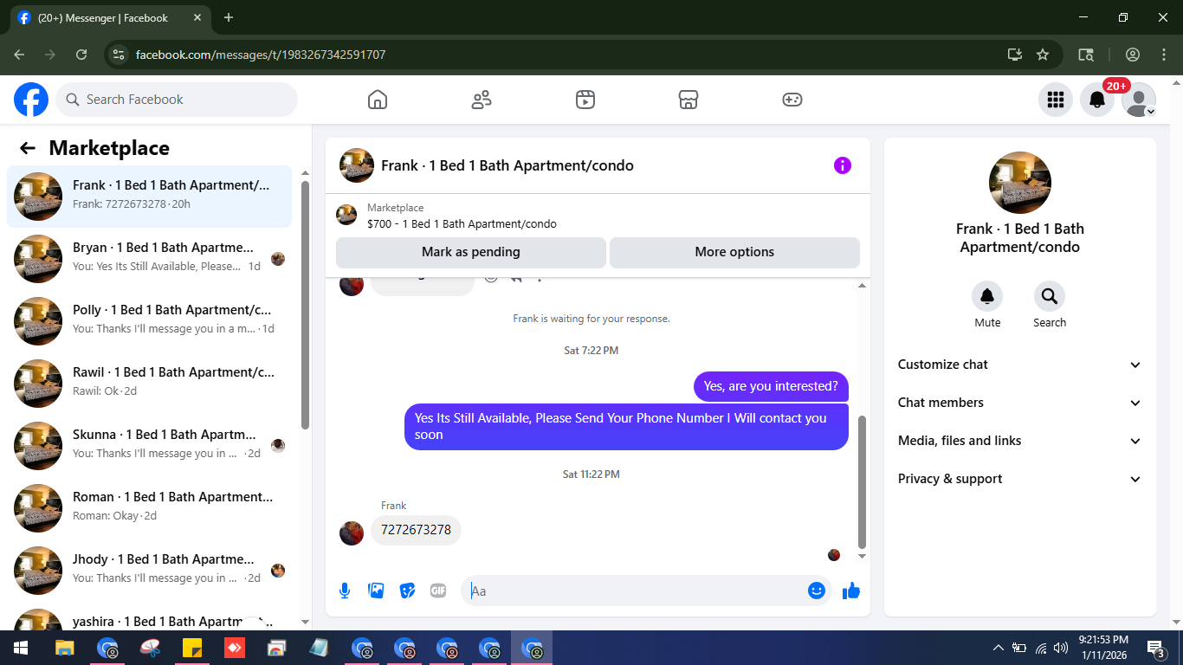Open Chrome three-dot menu
This screenshot has height=665, width=1183.
(x=1164, y=55)
